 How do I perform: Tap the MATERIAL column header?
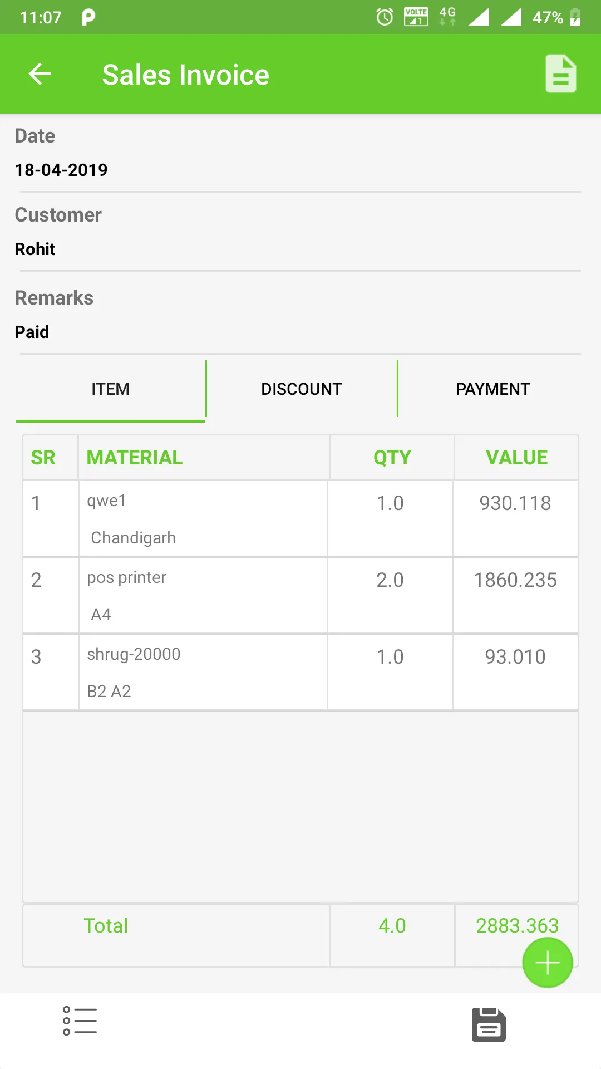(x=135, y=458)
